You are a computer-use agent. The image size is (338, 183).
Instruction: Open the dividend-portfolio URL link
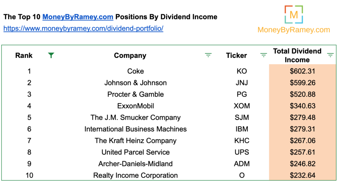coord(84,28)
